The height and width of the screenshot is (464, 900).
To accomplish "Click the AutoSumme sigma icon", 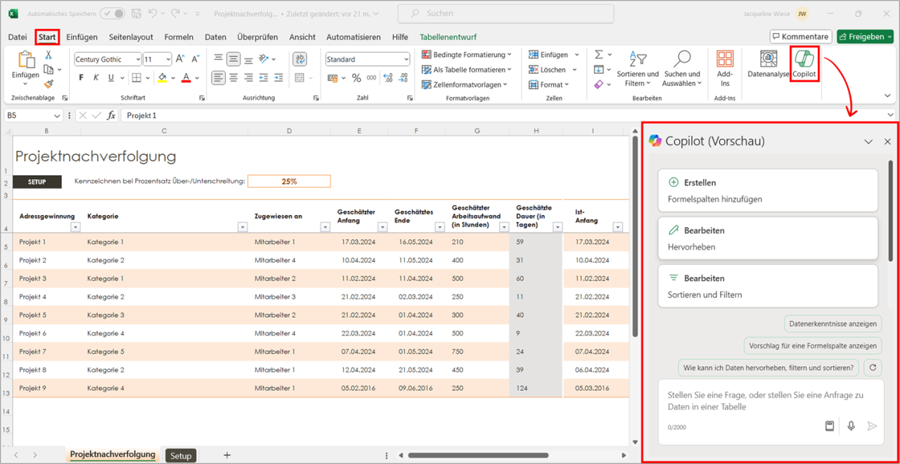I will [599, 53].
